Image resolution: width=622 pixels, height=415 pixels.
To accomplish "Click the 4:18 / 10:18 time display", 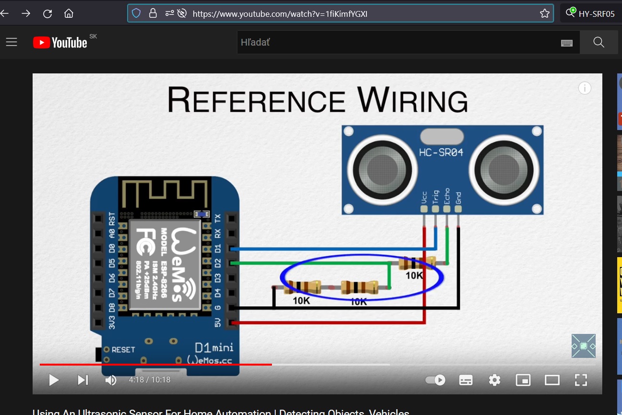I will pos(150,380).
